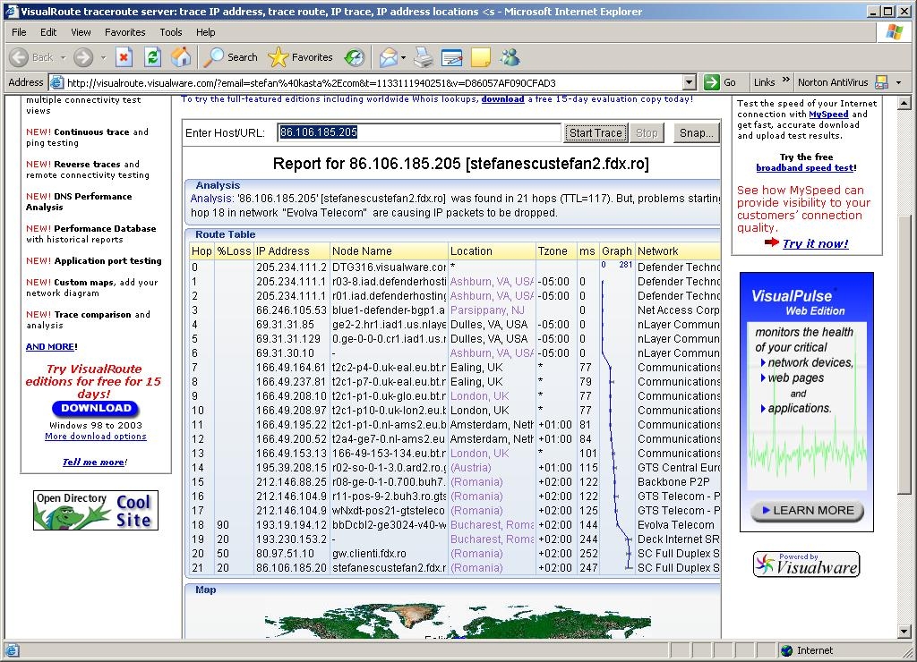
Task: Click the Evolva Telecom network cell
Action: click(x=675, y=525)
